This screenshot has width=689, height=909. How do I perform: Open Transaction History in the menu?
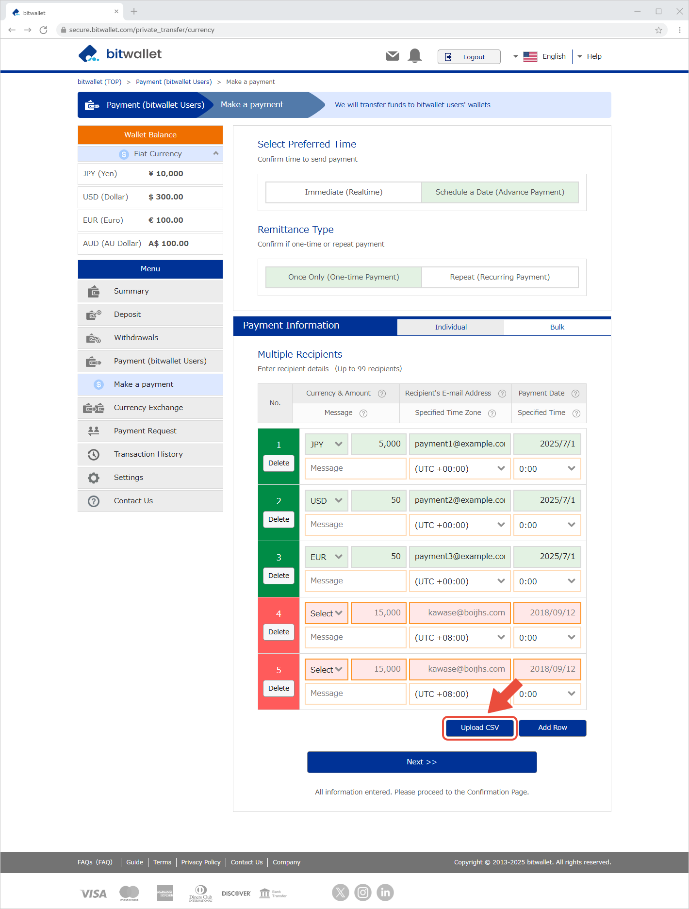coord(150,454)
